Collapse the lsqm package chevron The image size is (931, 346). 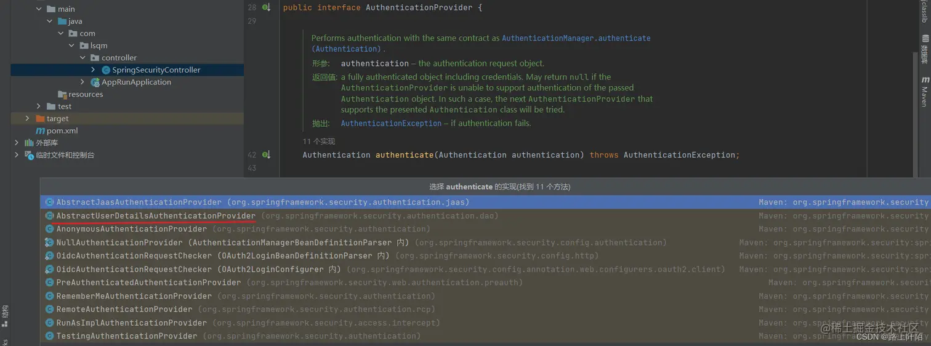pyautogui.click(x=72, y=46)
